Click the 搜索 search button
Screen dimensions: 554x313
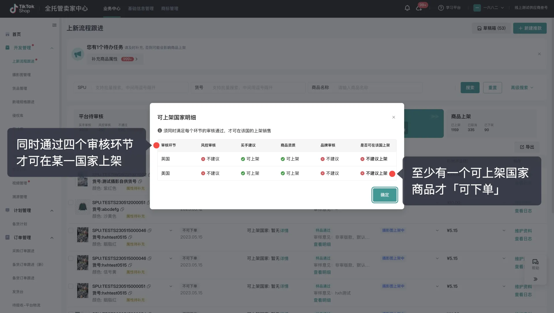[x=470, y=87]
